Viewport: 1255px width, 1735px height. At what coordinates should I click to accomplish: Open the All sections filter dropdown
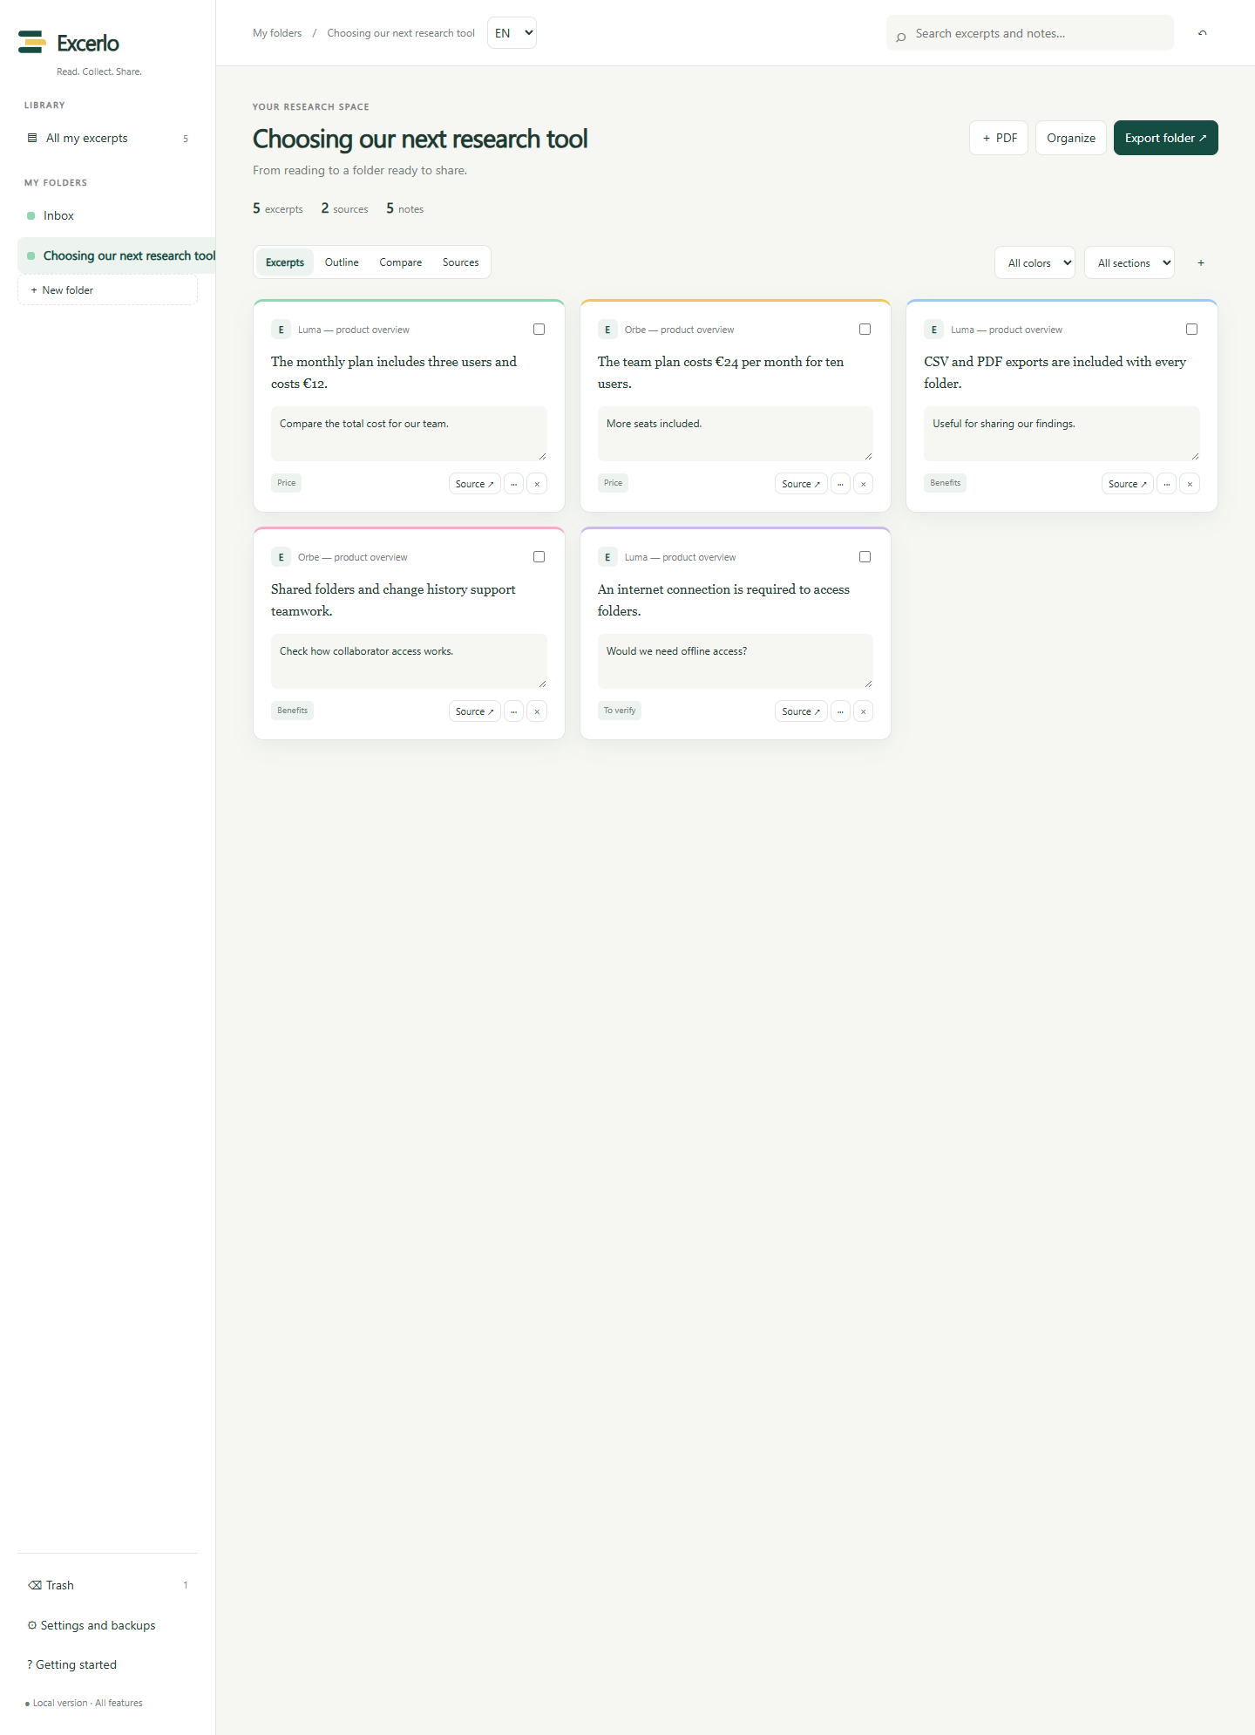[1129, 262]
